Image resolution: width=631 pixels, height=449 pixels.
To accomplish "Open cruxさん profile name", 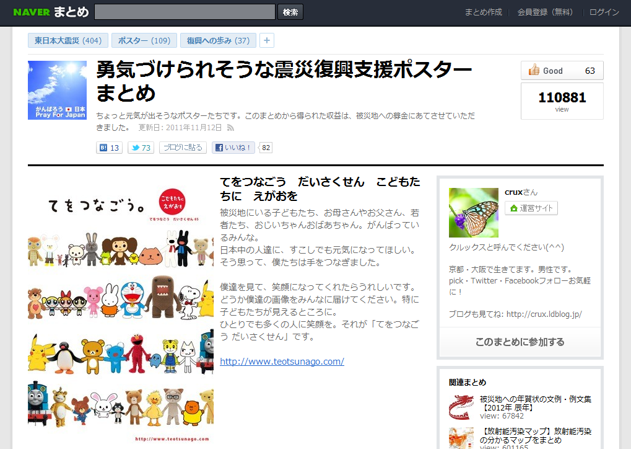I will coord(521,192).
